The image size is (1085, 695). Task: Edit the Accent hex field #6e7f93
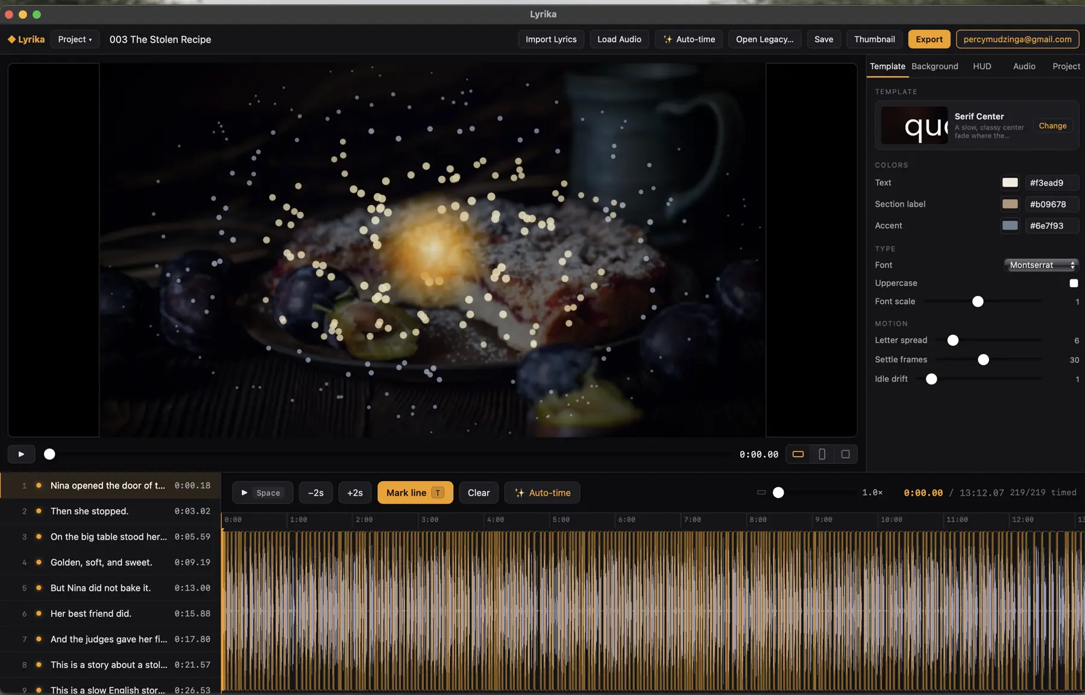1051,226
